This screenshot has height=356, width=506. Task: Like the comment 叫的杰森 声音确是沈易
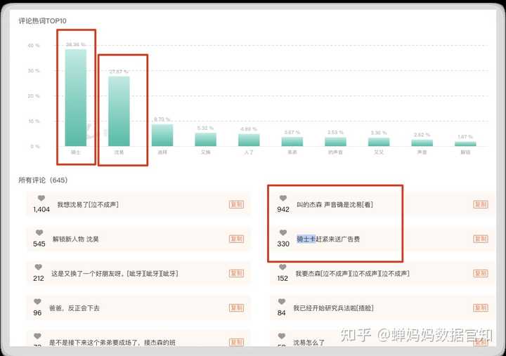coord(283,198)
